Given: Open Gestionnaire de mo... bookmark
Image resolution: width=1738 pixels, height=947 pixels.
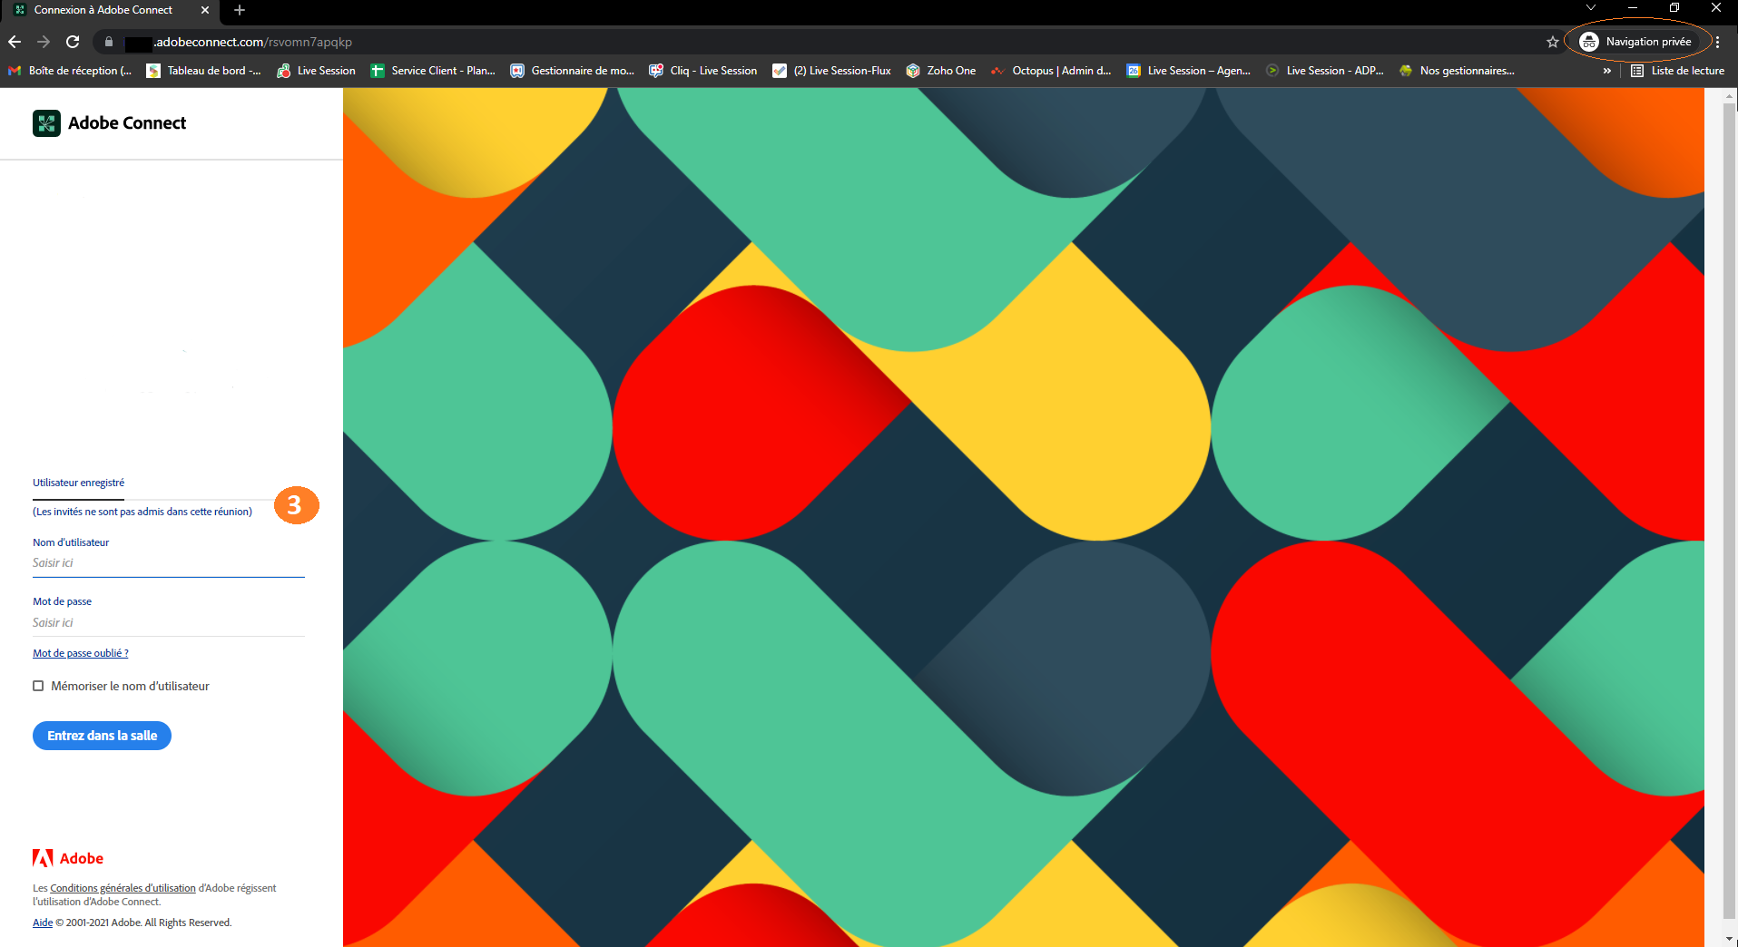Looking at the screenshot, I should pos(573,71).
